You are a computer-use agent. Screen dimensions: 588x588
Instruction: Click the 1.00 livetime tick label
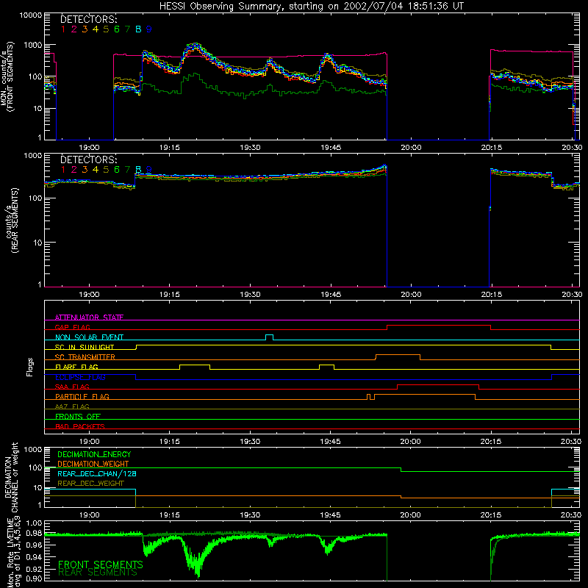pos(34,523)
